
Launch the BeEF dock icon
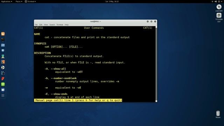click(3, 73)
